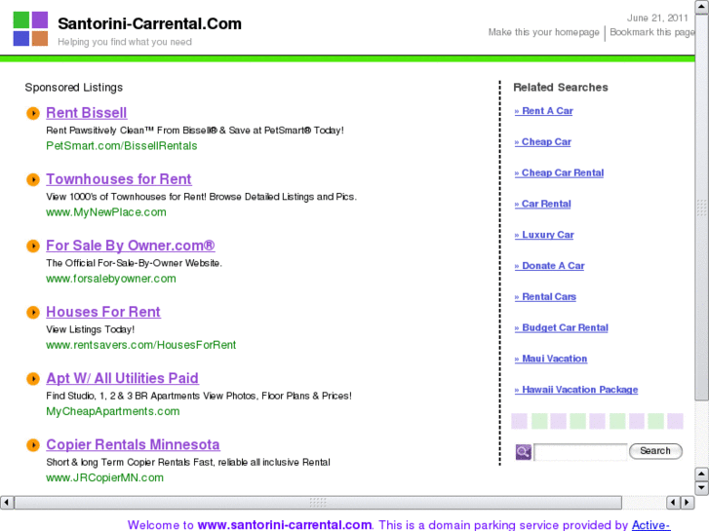The width and height of the screenshot is (709, 531).
Task: Click the vertical scrollbar thumb
Action: [x=702, y=207]
